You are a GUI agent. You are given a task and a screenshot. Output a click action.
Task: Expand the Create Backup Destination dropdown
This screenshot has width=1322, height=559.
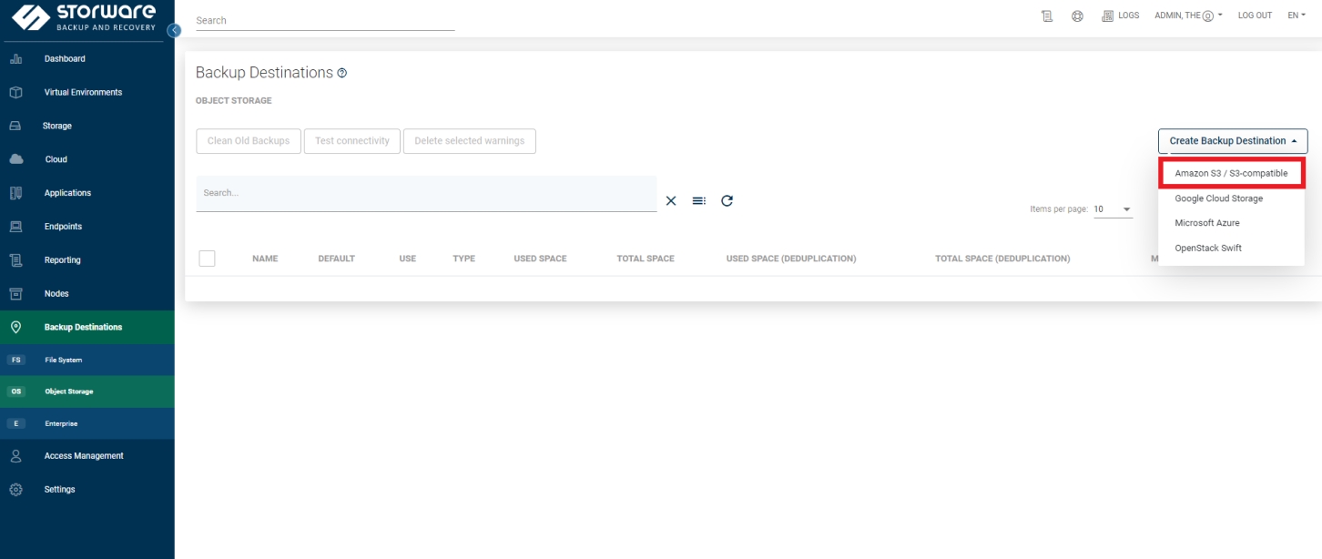tap(1233, 141)
